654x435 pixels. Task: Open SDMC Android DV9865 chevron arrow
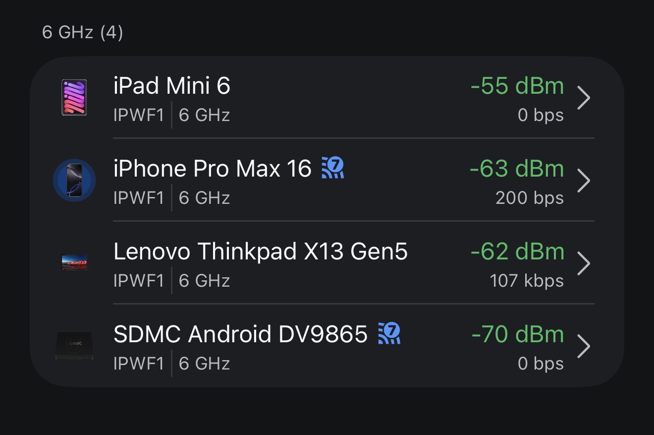(584, 346)
